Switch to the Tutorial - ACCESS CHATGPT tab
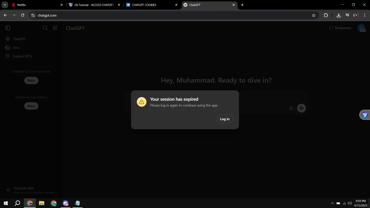Image resolution: width=370 pixels, height=208 pixels. point(94,5)
